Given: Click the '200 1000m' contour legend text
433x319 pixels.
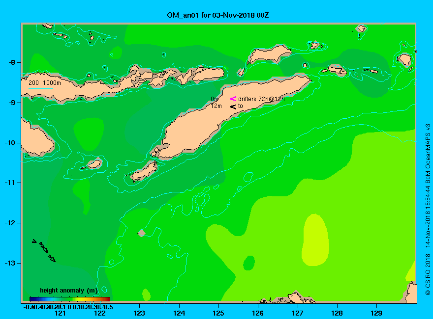Looking at the screenshot, I should (x=45, y=82).
